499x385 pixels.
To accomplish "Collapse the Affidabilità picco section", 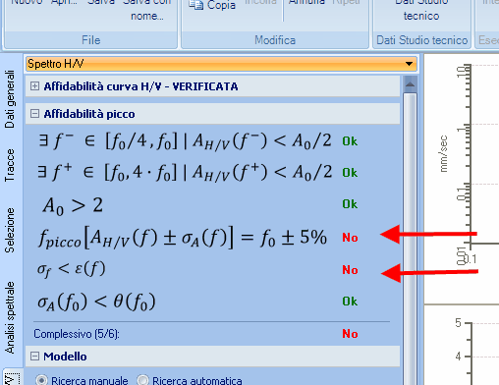I will pyautogui.click(x=34, y=114).
